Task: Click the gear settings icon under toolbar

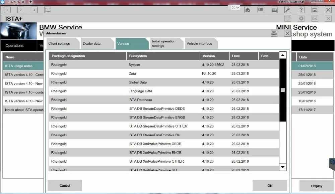Action: tap(301, 18)
